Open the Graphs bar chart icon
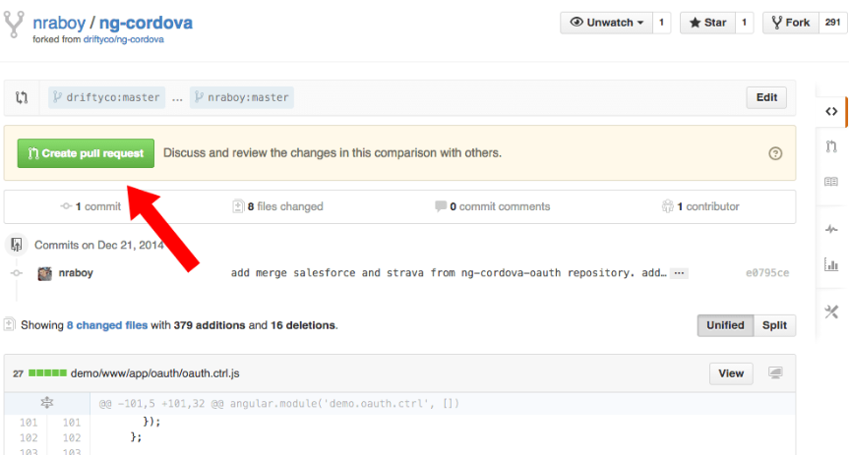The image size is (849, 455). [831, 264]
